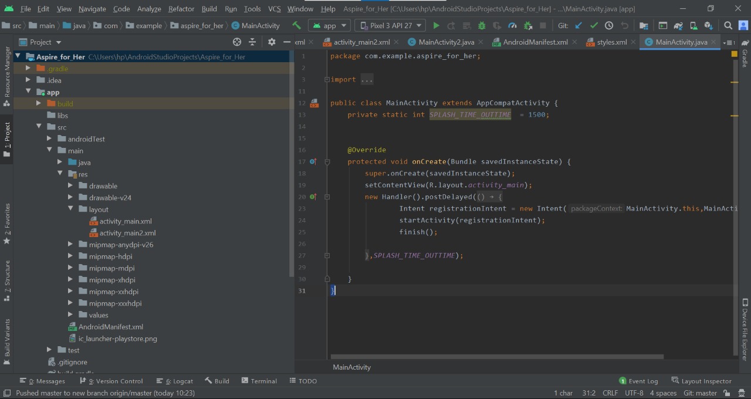Click the Debug app bug icon
Viewport: 751px width, 399px height.
coord(482,26)
